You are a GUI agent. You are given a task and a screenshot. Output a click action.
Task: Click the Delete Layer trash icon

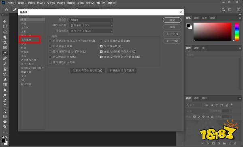pyautogui.click(x=235, y=144)
